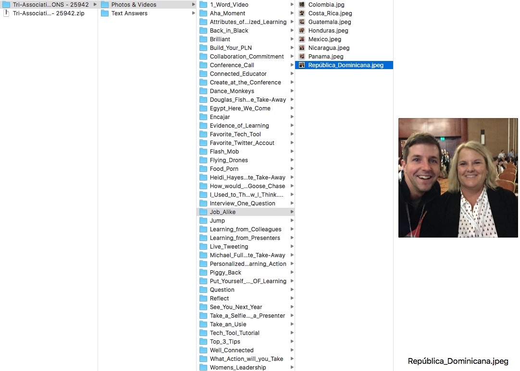The width and height of the screenshot is (520, 371).
Task: Open the Evidence_of_Learning folder
Action: point(246,126)
